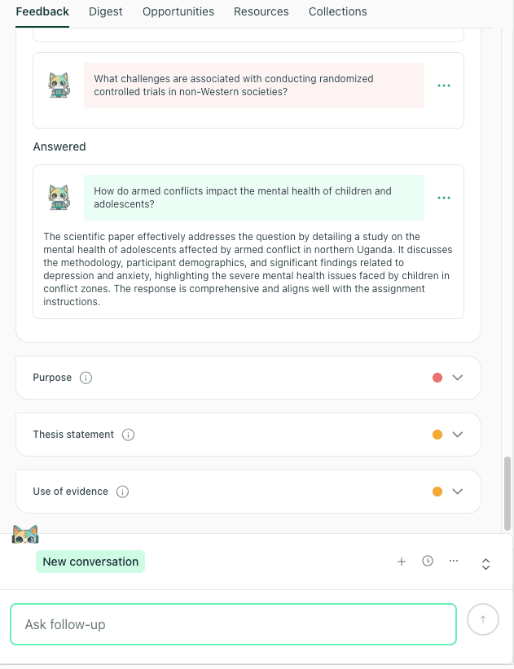Click the orange status indicator on Thesis statement
The width and height of the screenshot is (514, 669).
(x=437, y=434)
